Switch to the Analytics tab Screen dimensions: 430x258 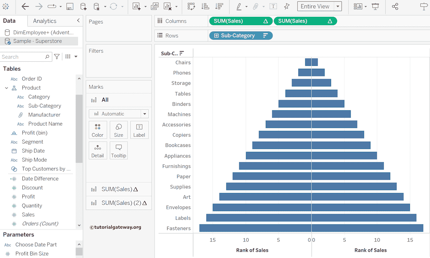coord(45,21)
